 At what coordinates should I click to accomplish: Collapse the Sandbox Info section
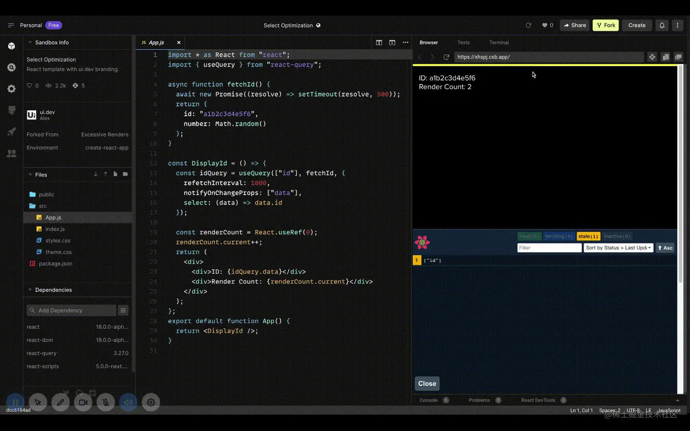pos(30,42)
